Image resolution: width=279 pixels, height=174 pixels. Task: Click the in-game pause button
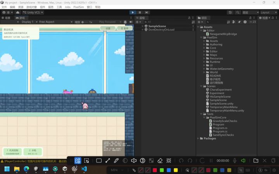[124, 28]
